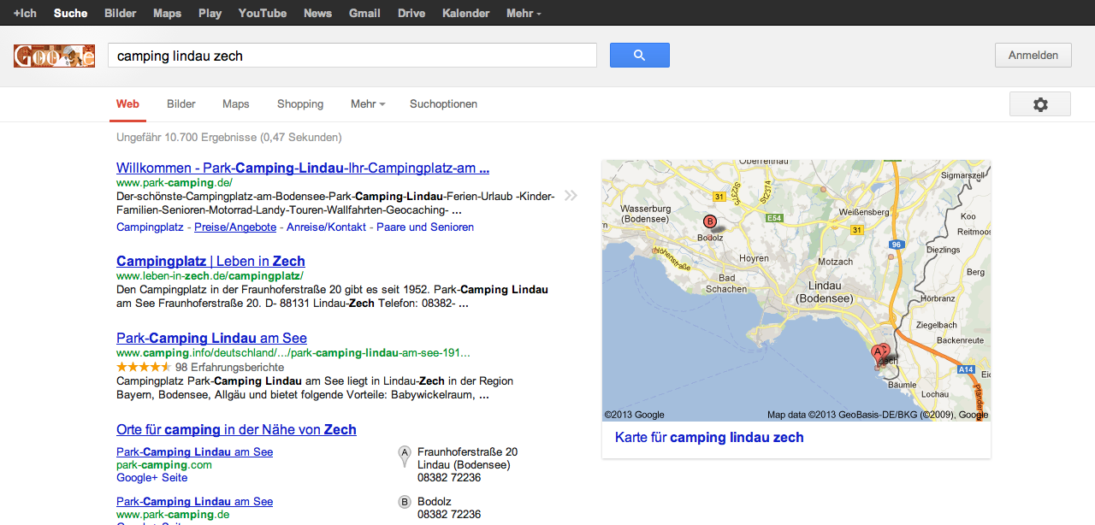Click the Google doodle logo
1095x525 pixels.
tap(54, 56)
